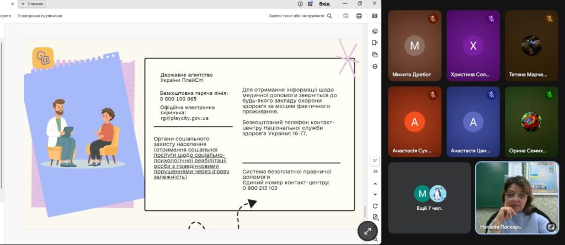Click the expand fullscreen round button
565x245 pixels.
(367, 231)
